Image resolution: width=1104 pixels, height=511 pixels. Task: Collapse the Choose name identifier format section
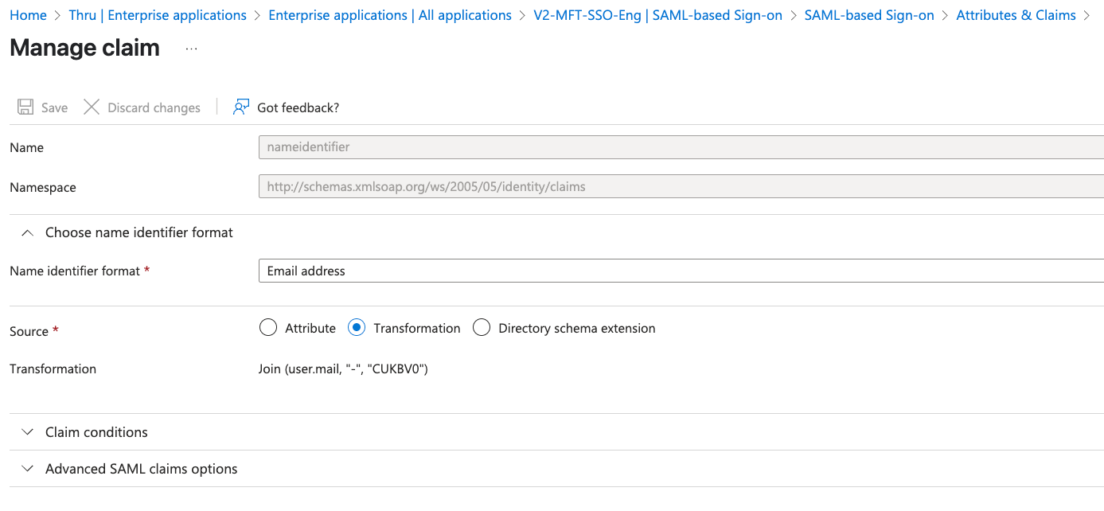[x=28, y=232]
